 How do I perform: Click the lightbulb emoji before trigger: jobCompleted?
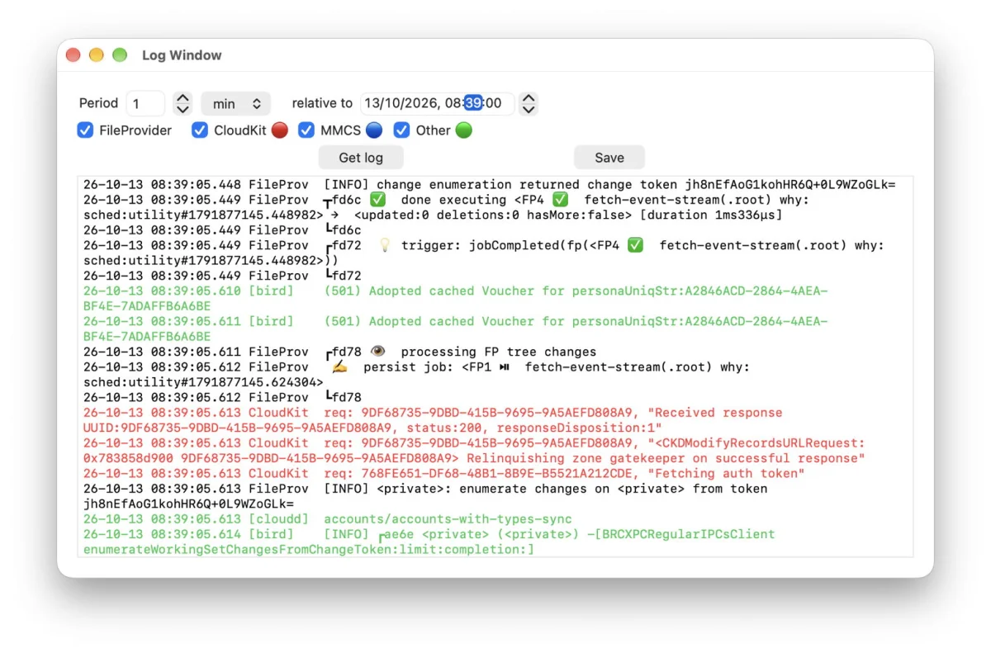384,245
